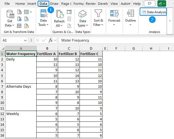Viewport: 174px width, 139px height.
Task: Open the File menu
Action: pyautogui.click(x=7, y=4)
